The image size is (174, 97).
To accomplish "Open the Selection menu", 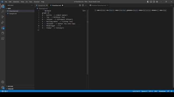I will click(16, 2).
